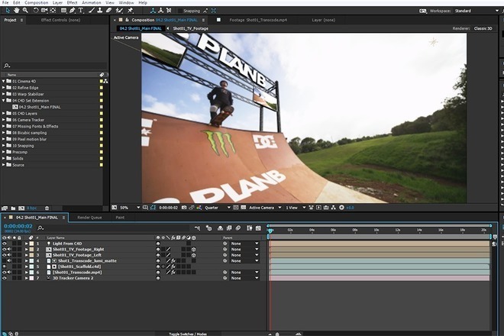Select the Roto Brush tool
The width and height of the screenshot is (504, 336).
click(x=120, y=11)
